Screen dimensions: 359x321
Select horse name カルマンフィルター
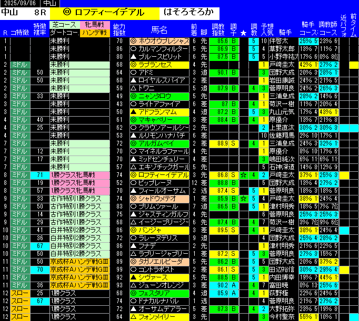(159, 49)
